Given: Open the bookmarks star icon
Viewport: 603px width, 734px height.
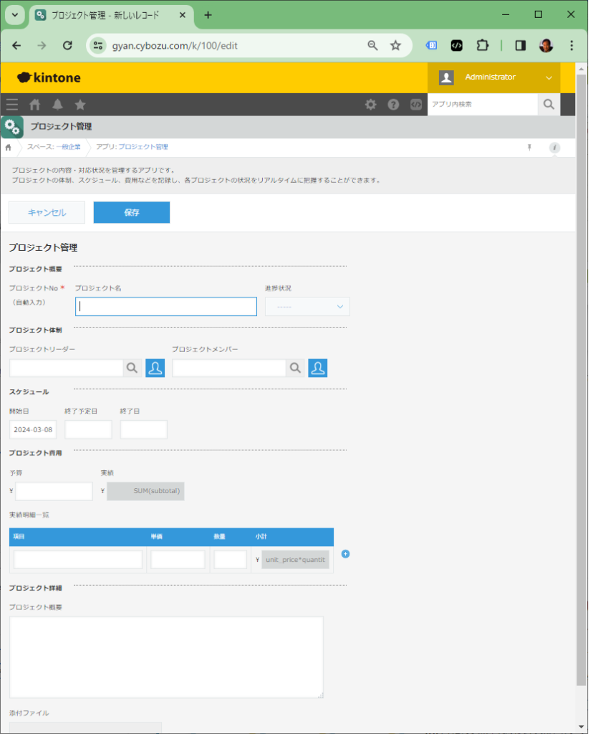Looking at the screenshot, I should coord(80,105).
